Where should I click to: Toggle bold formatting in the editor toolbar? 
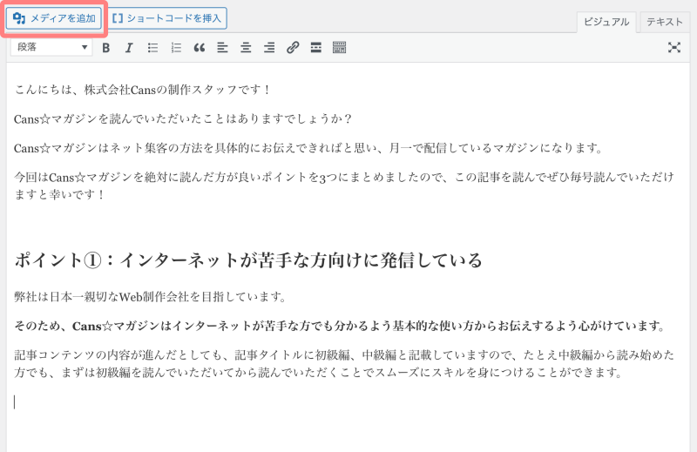pyautogui.click(x=106, y=48)
